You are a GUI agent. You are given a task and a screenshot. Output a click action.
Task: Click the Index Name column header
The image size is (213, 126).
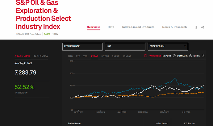pyautogui.click(x=74, y=124)
